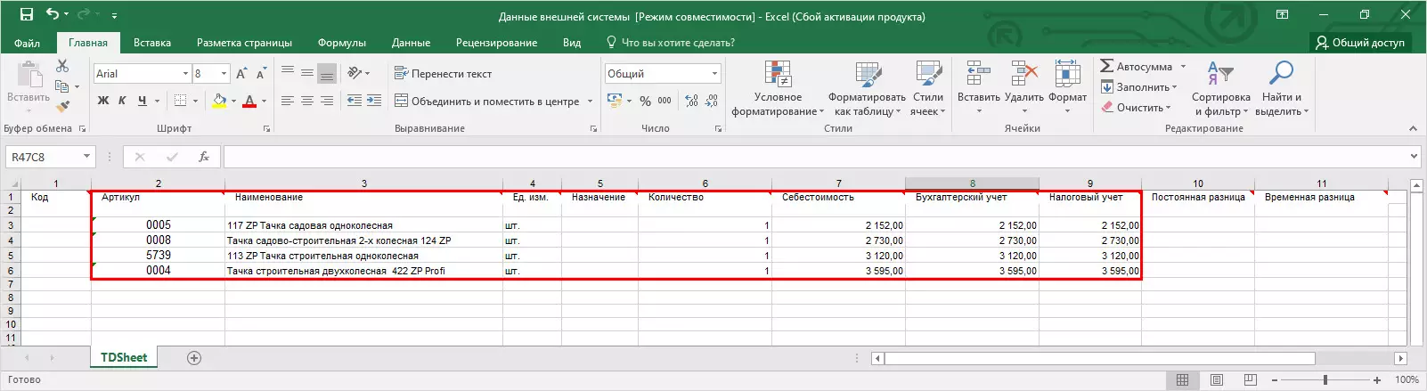
Task: Open the Arial font name dropdown
Action: tap(185, 74)
